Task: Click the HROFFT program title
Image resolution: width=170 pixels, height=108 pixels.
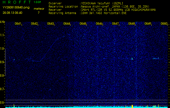Action: pyautogui.click(x=17, y=2)
